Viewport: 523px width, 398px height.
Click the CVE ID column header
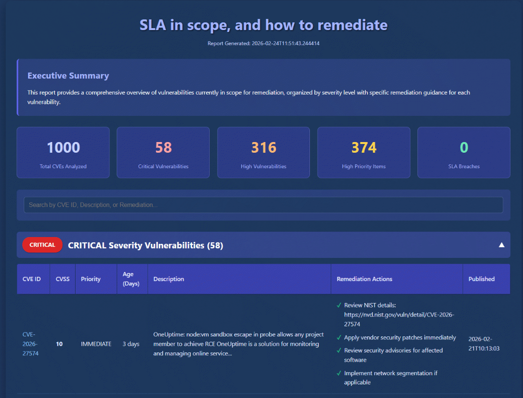coord(33,279)
